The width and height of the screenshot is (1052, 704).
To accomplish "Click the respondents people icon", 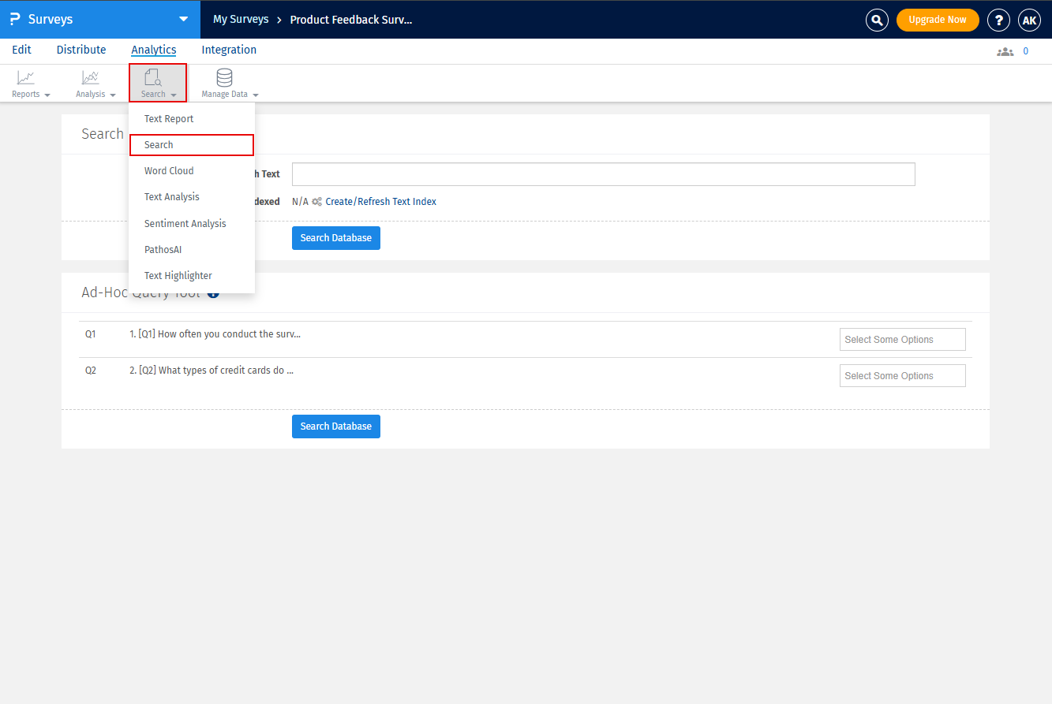I will pos(1005,51).
